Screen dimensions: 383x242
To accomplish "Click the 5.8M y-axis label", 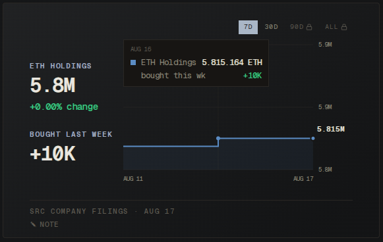I will (x=325, y=170).
